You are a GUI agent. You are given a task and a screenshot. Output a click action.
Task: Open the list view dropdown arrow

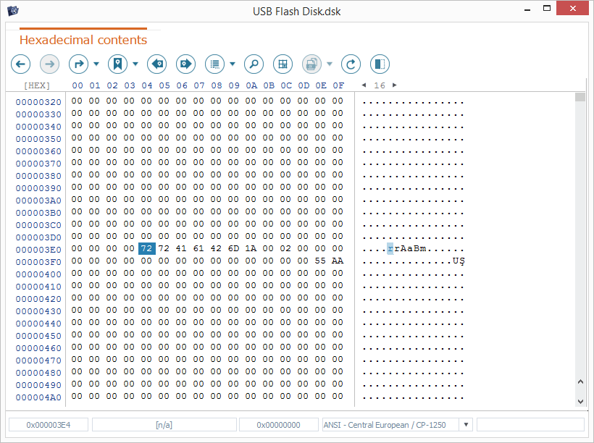tap(233, 64)
